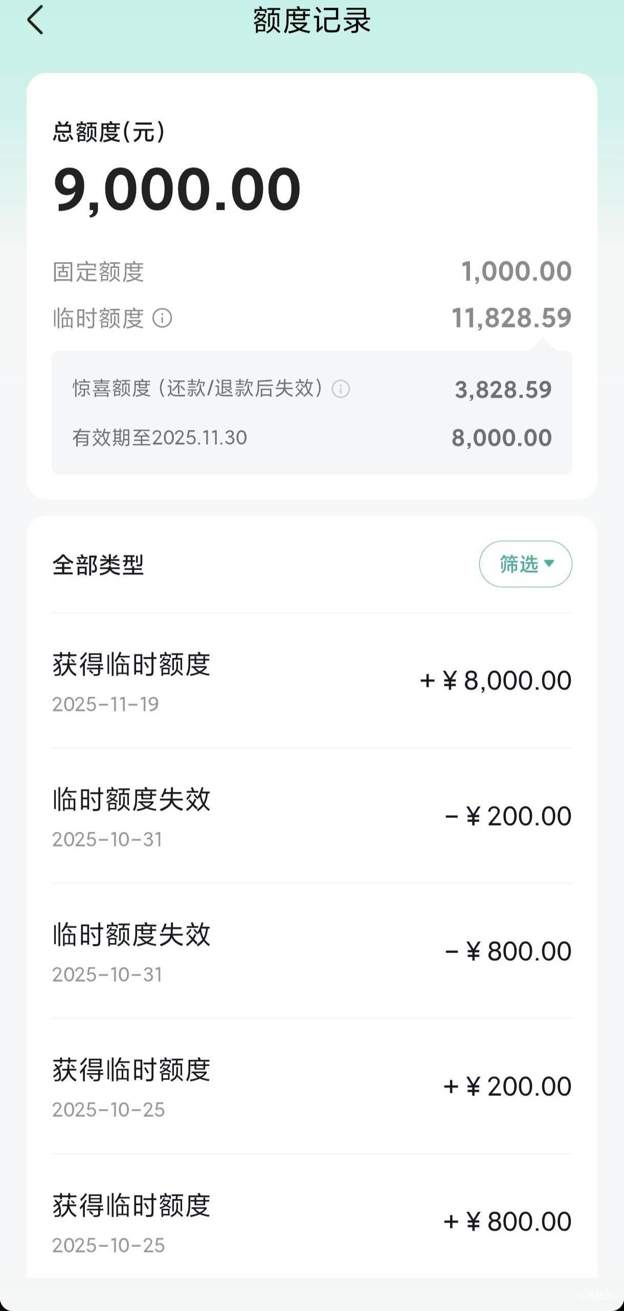Screen dimensions: 624x1311
Task: Tap info icon beside 惊喜额度 label
Action: [x=341, y=389]
